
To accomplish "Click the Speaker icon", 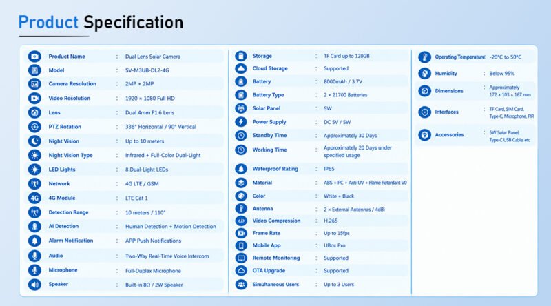I will (34, 284).
